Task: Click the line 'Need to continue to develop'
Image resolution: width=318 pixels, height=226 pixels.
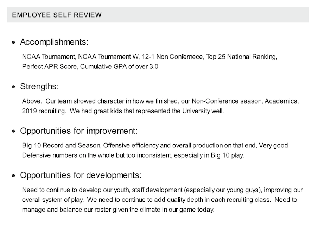Action: coord(162,190)
